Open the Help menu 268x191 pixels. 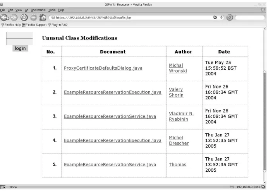[61, 10]
